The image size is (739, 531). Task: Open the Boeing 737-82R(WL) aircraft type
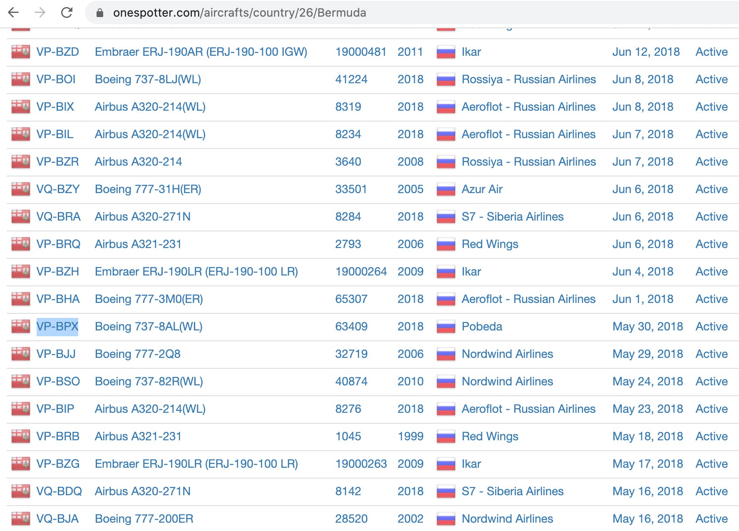[149, 382]
